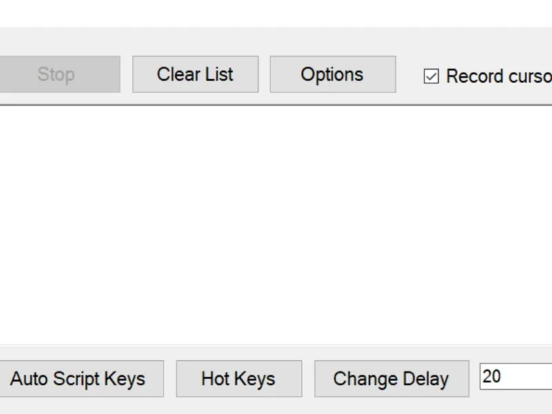Viewport: 552px width, 414px height.
Task: Toggle the Record cursor checkbox
Action: 431,77
